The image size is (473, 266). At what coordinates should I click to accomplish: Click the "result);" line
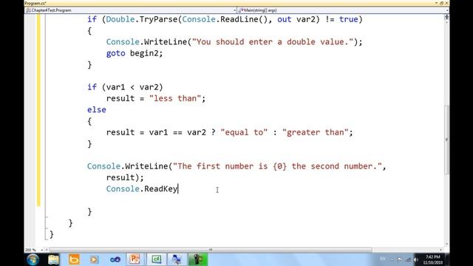pyautogui.click(x=125, y=177)
